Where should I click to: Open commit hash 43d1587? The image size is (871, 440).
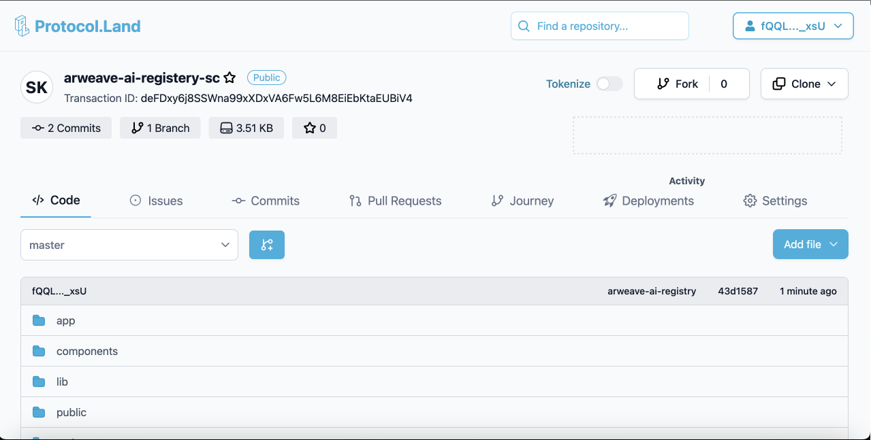738,291
